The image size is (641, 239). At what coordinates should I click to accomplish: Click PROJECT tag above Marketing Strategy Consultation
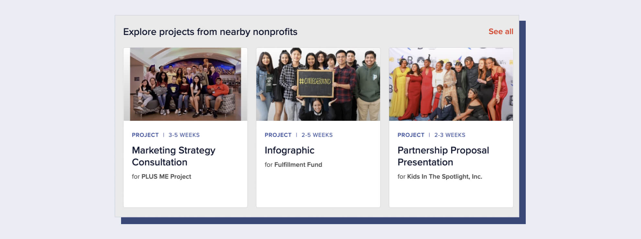click(x=145, y=135)
